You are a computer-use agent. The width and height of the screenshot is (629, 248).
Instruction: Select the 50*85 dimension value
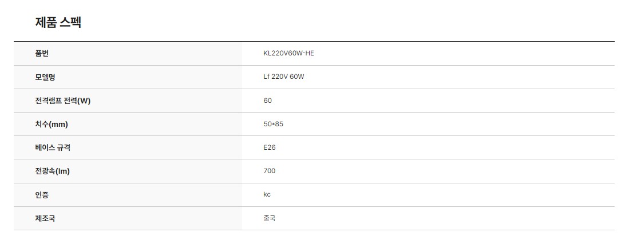[273, 124]
